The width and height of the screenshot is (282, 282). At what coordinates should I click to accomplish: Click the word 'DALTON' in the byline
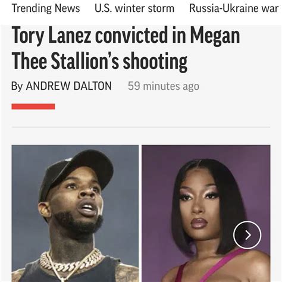[x=92, y=86]
